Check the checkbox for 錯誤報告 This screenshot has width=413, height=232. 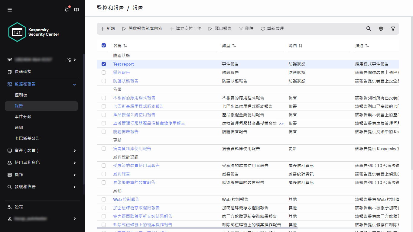coord(104,72)
